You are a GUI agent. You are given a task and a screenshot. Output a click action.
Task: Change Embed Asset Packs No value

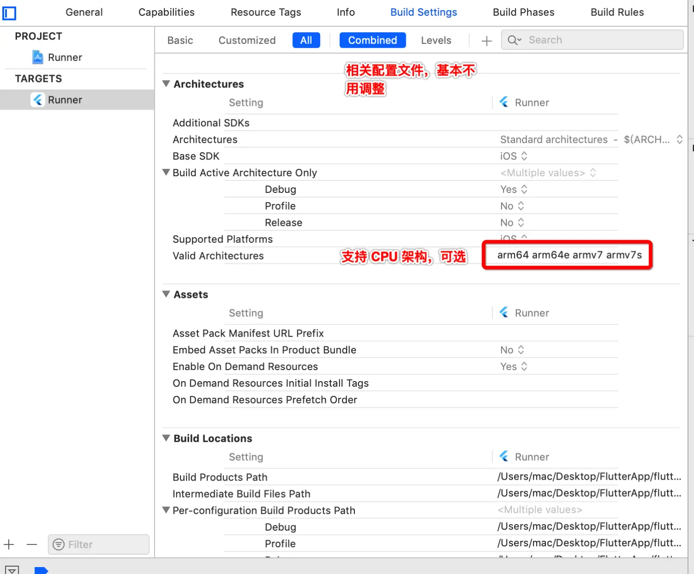pyautogui.click(x=512, y=350)
